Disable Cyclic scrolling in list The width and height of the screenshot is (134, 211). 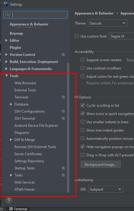pos(83,105)
